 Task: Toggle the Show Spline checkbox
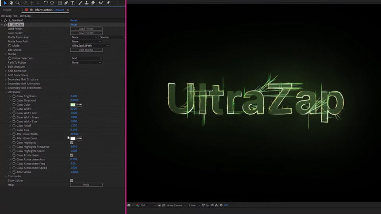coord(72,180)
